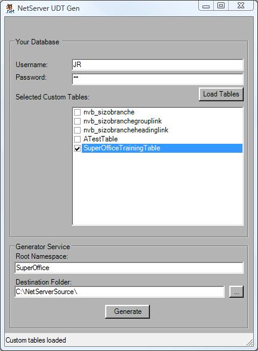Click the Custom tables loaded status text

(36, 340)
